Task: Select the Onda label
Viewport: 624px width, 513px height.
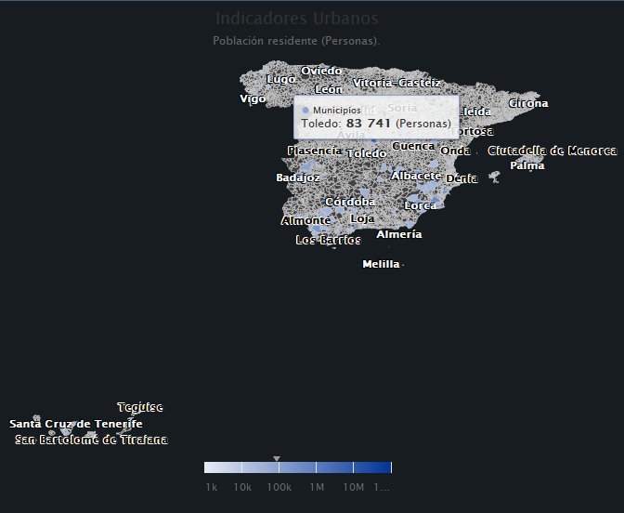Action: click(455, 151)
